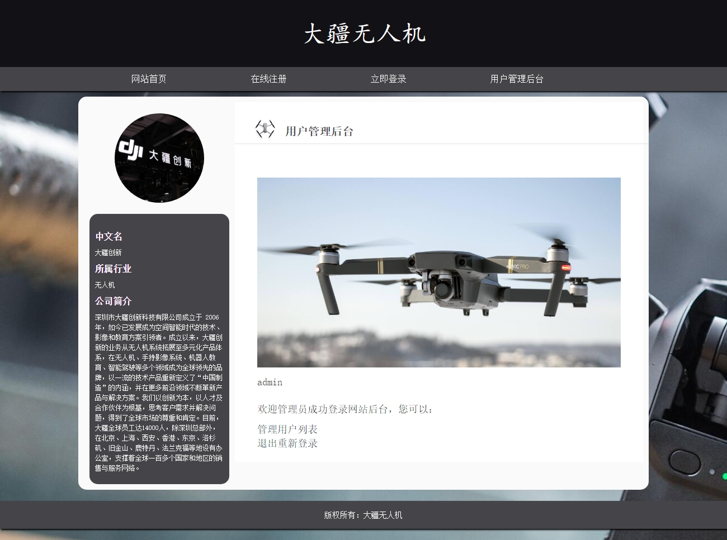Click the 用户管理后台 panel heading
Viewport: 727px width, 540px height.
tap(319, 131)
